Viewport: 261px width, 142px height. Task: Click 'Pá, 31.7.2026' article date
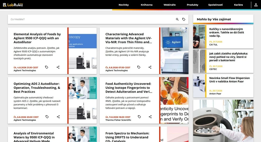216,42
